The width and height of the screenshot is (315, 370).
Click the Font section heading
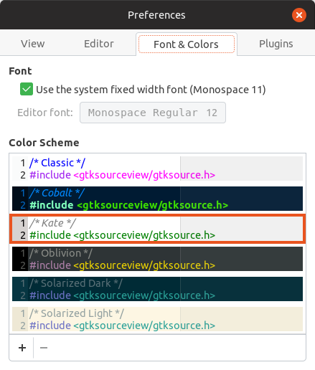coord(20,71)
